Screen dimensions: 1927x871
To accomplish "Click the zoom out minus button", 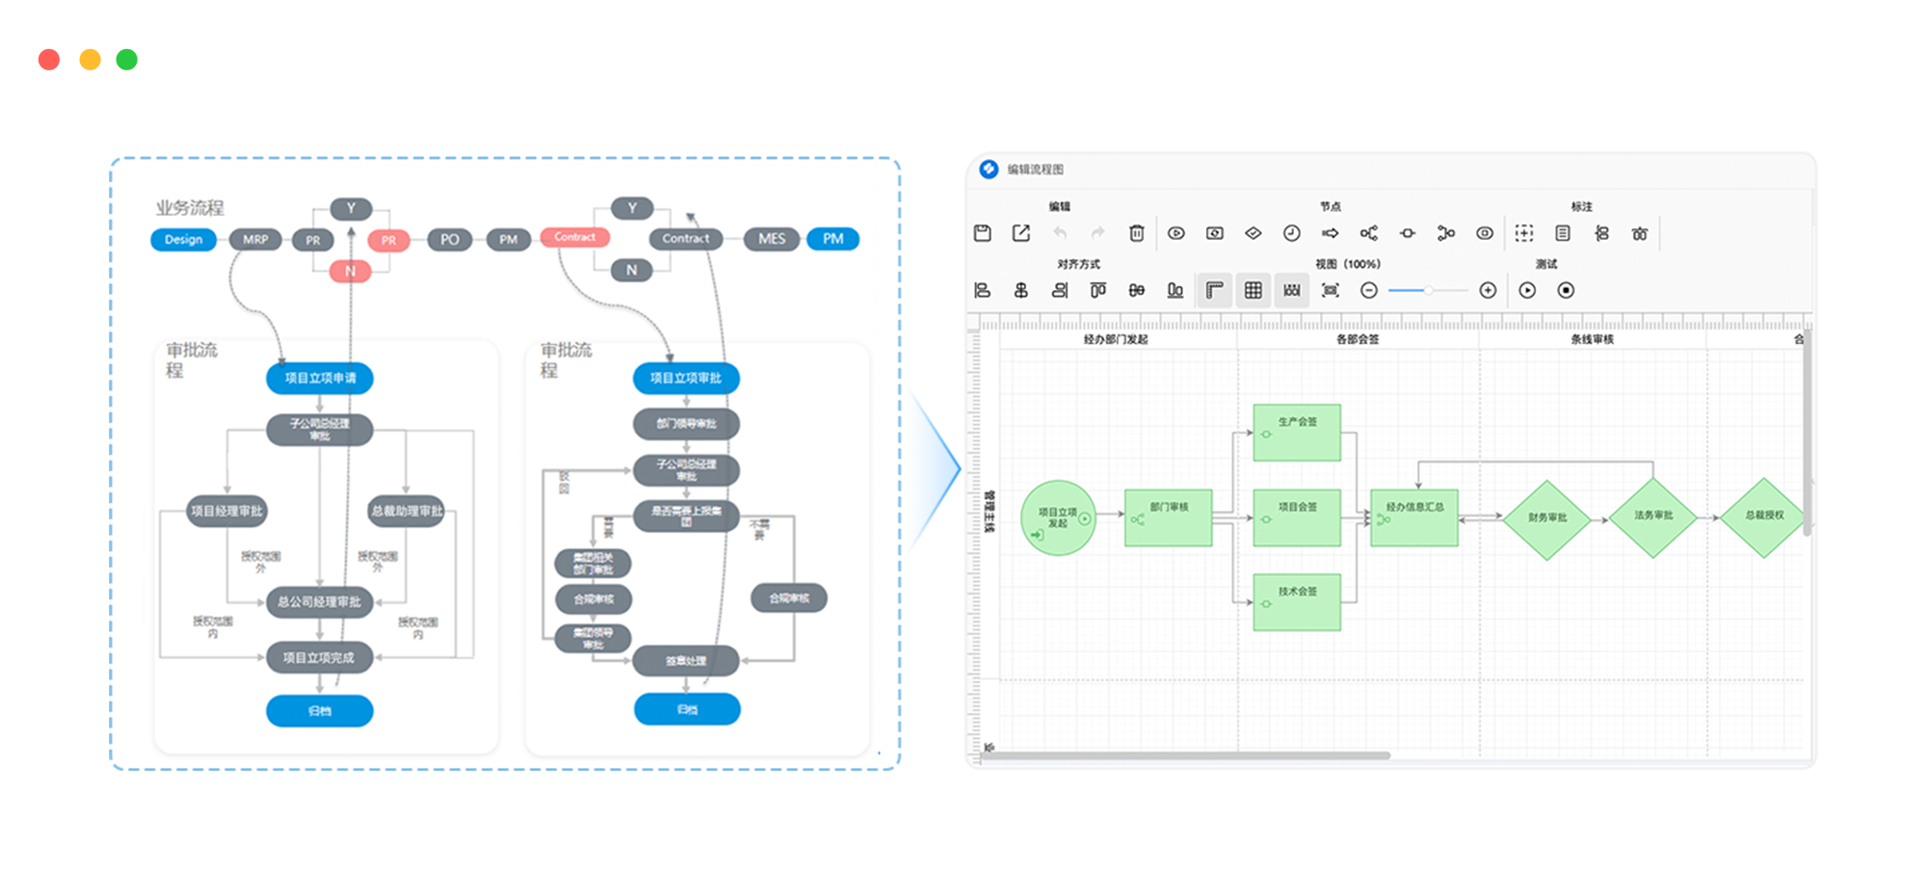I will pyautogui.click(x=1369, y=290).
